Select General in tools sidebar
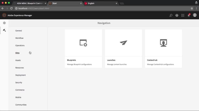The width and height of the screenshot is (199, 111). [x=19, y=31]
